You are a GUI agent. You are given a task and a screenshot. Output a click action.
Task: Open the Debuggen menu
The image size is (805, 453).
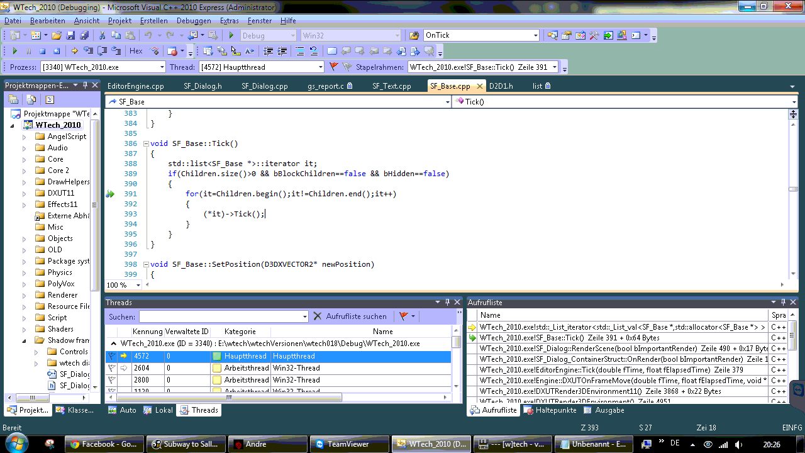click(x=194, y=21)
